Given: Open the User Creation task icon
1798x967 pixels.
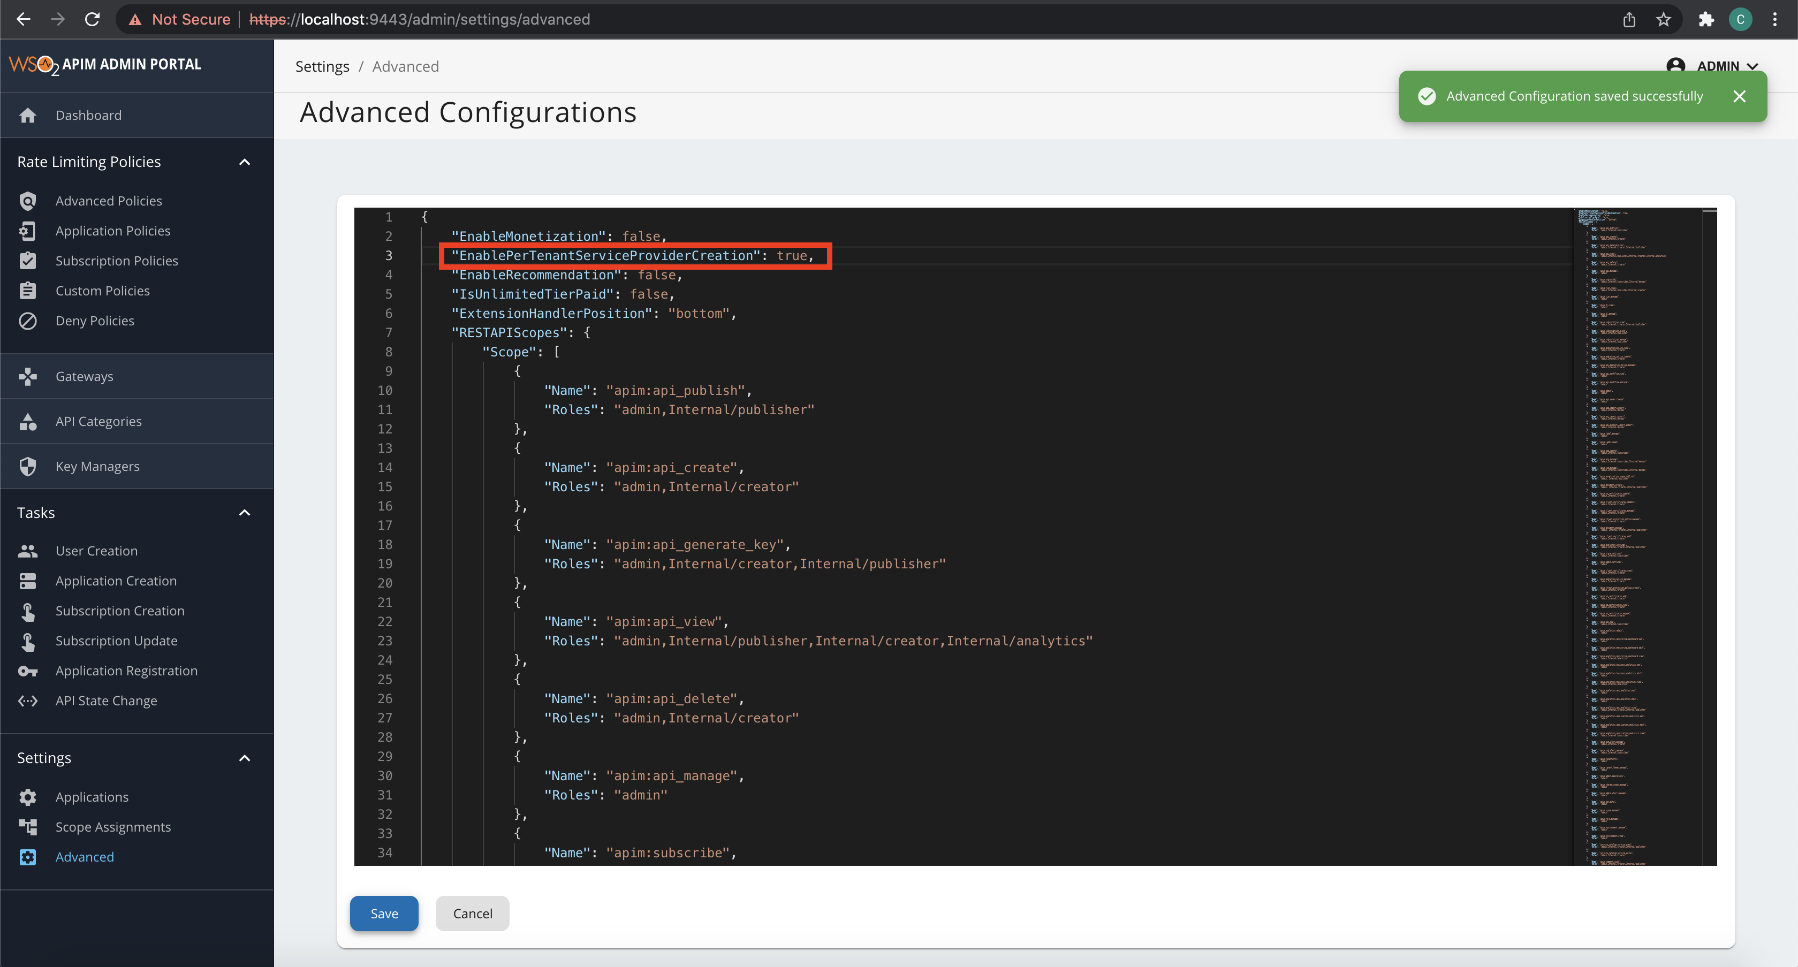Looking at the screenshot, I should click(x=28, y=551).
